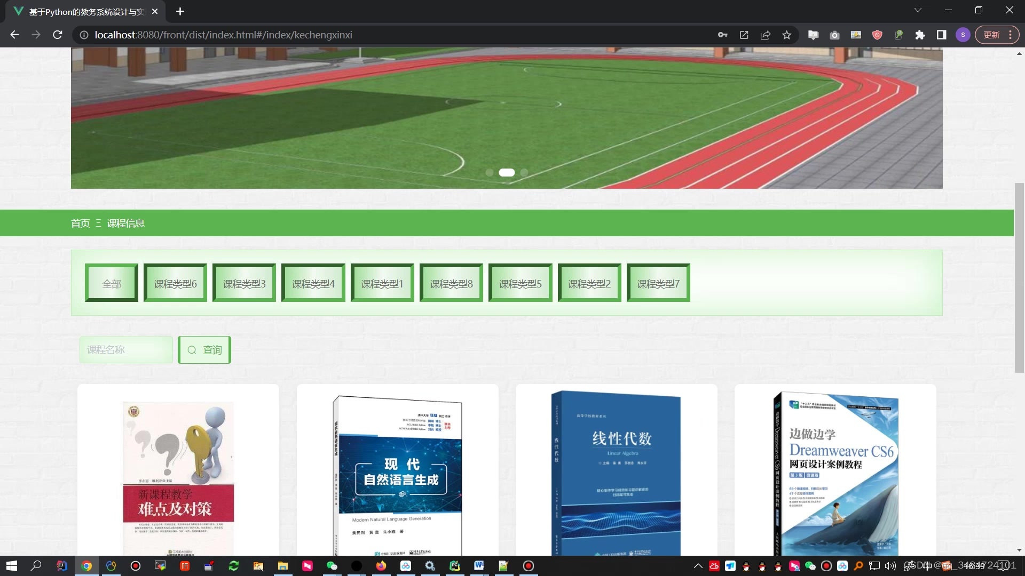The image size is (1025, 576).
Task: Open the extensions puzzle icon
Action: pyautogui.click(x=920, y=35)
